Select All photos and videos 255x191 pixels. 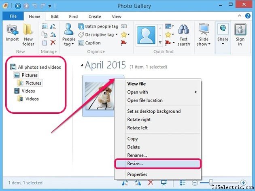36,67
